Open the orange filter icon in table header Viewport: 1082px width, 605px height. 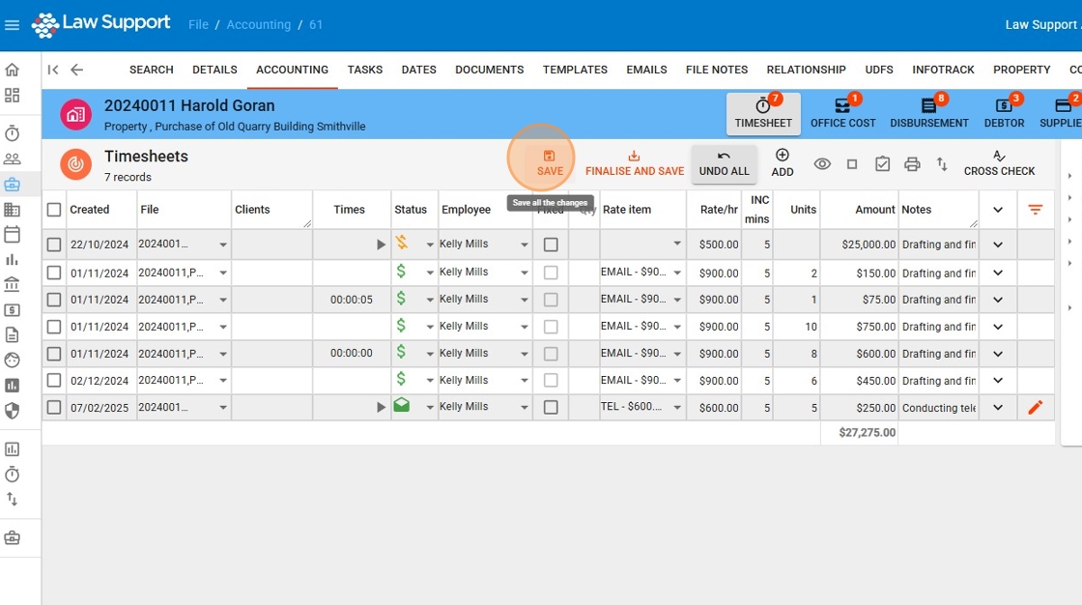point(1035,210)
